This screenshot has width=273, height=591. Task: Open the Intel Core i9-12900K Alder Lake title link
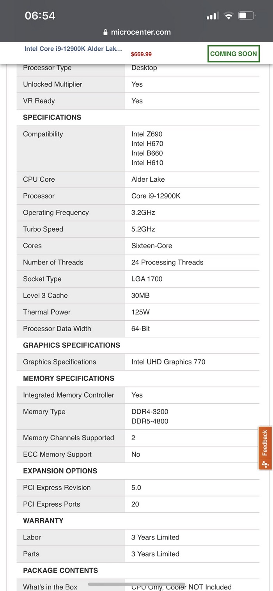coord(73,49)
